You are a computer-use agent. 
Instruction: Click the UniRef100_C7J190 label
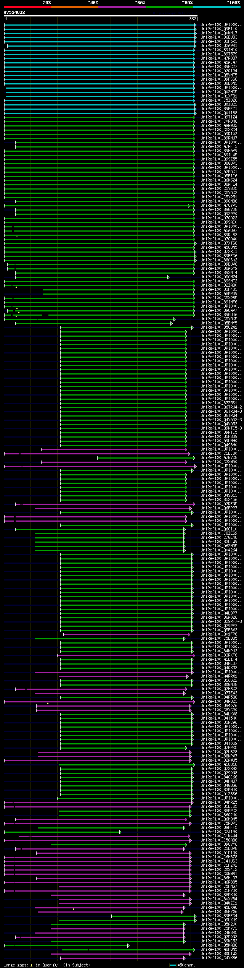[x=219, y=832]
